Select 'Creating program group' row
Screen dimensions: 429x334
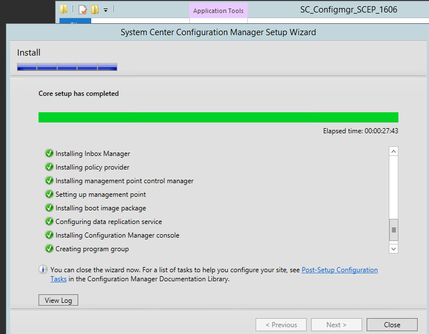pos(92,249)
